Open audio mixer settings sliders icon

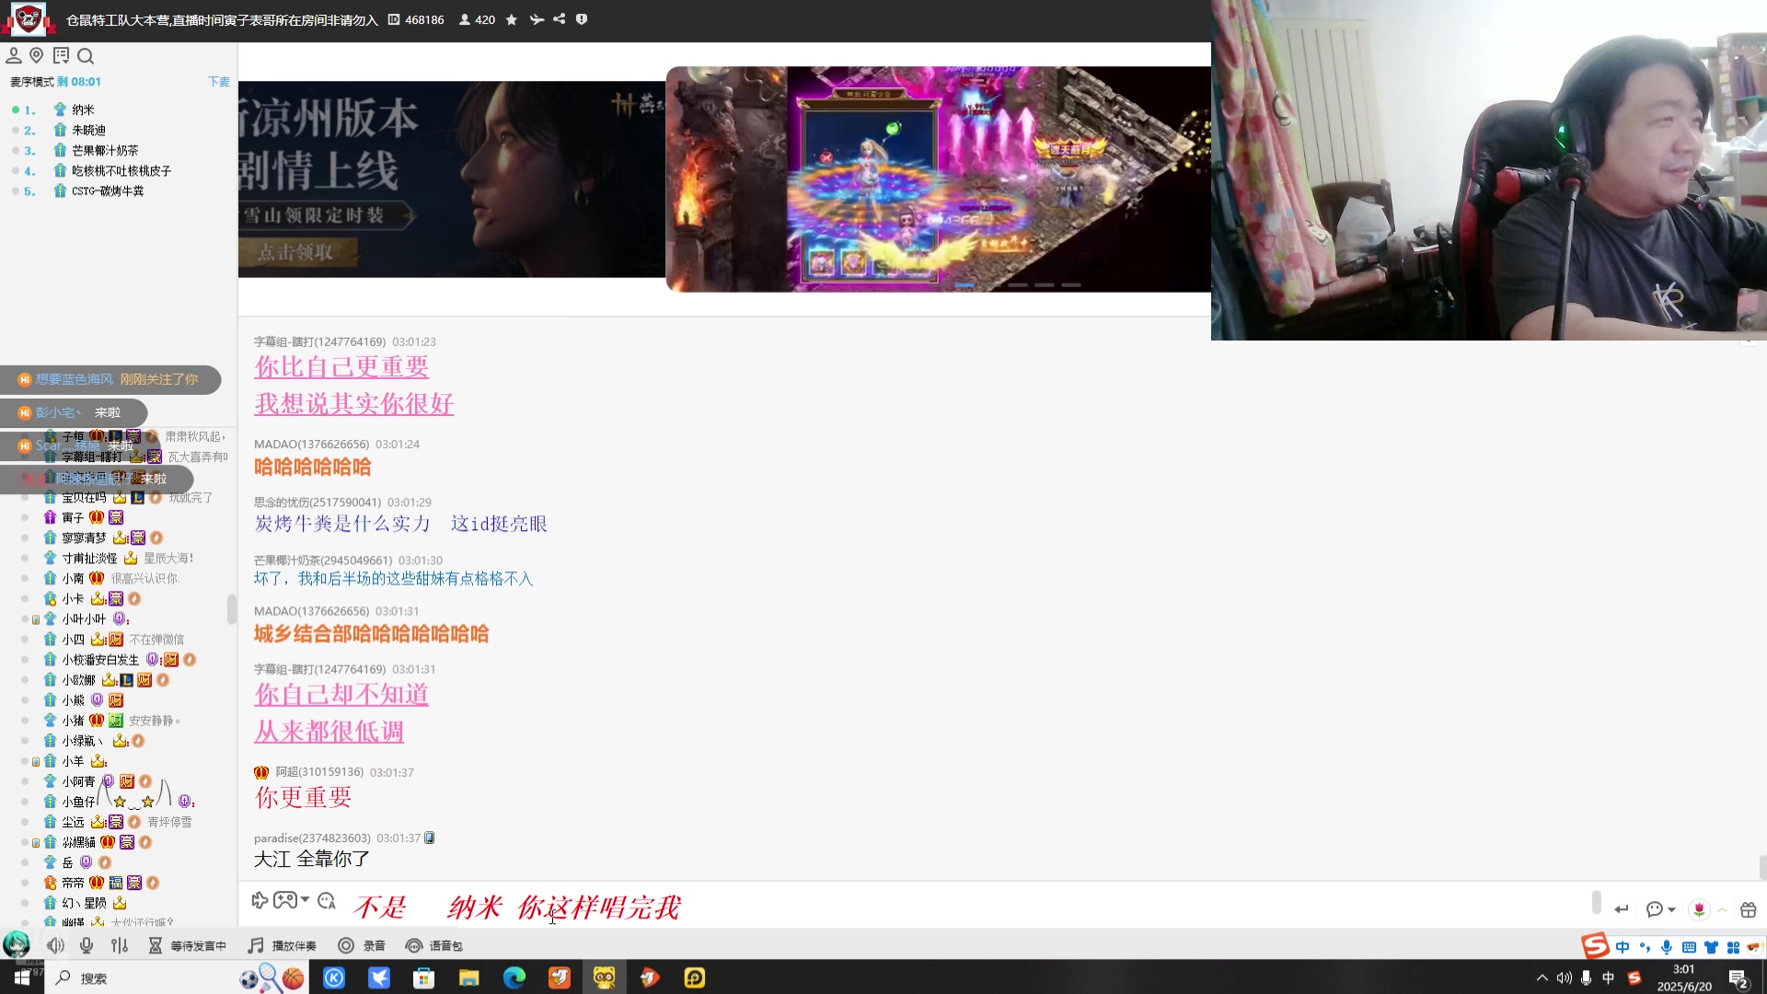[120, 945]
